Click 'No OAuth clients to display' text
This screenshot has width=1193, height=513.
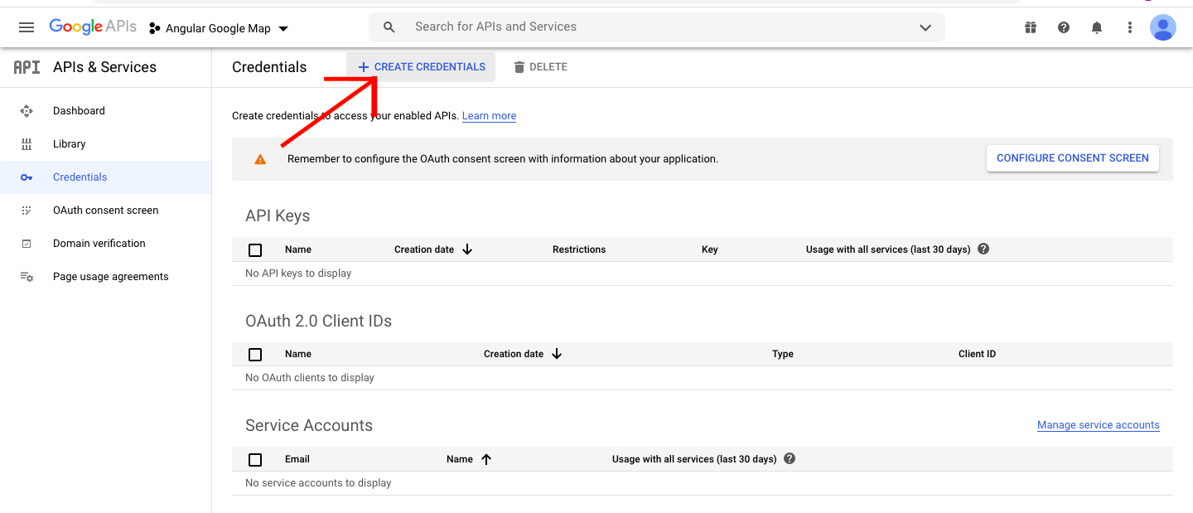(310, 378)
